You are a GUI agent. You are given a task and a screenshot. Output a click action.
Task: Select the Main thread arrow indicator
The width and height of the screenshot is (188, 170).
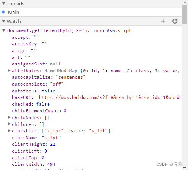[x=3, y=12]
